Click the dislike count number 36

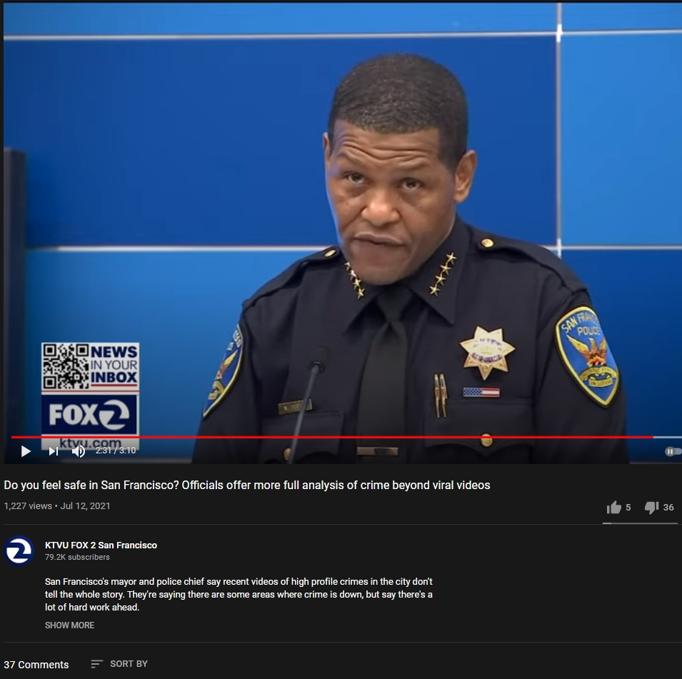668,507
